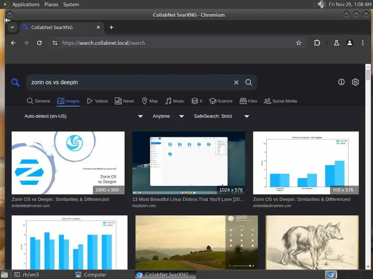373x279 pixels.
Task: Click the CollabNet SearXNG taskbar button
Action: pyautogui.click(x=166, y=275)
